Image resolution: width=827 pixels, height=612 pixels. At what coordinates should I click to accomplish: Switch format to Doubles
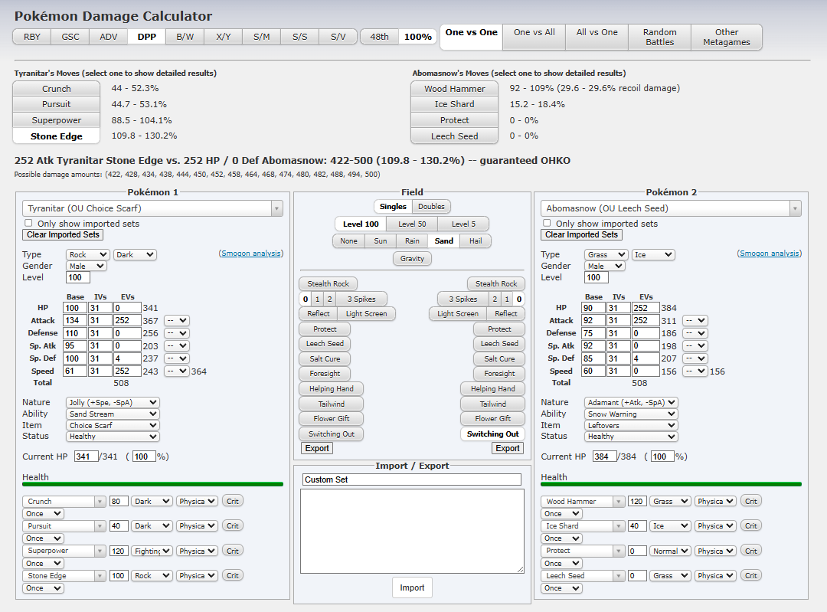click(x=431, y=207)
